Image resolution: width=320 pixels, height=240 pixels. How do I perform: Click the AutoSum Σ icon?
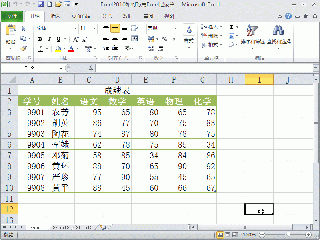[x=232, y=26]
